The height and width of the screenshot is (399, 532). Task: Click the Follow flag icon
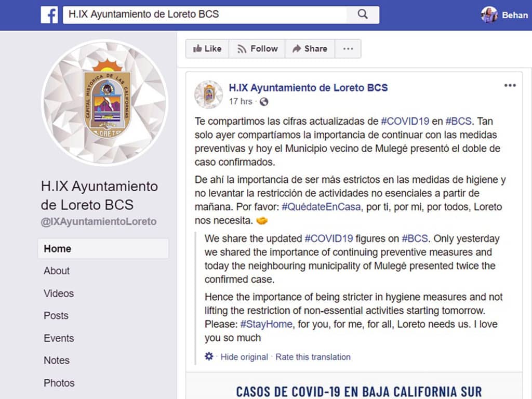coord(241,48)
